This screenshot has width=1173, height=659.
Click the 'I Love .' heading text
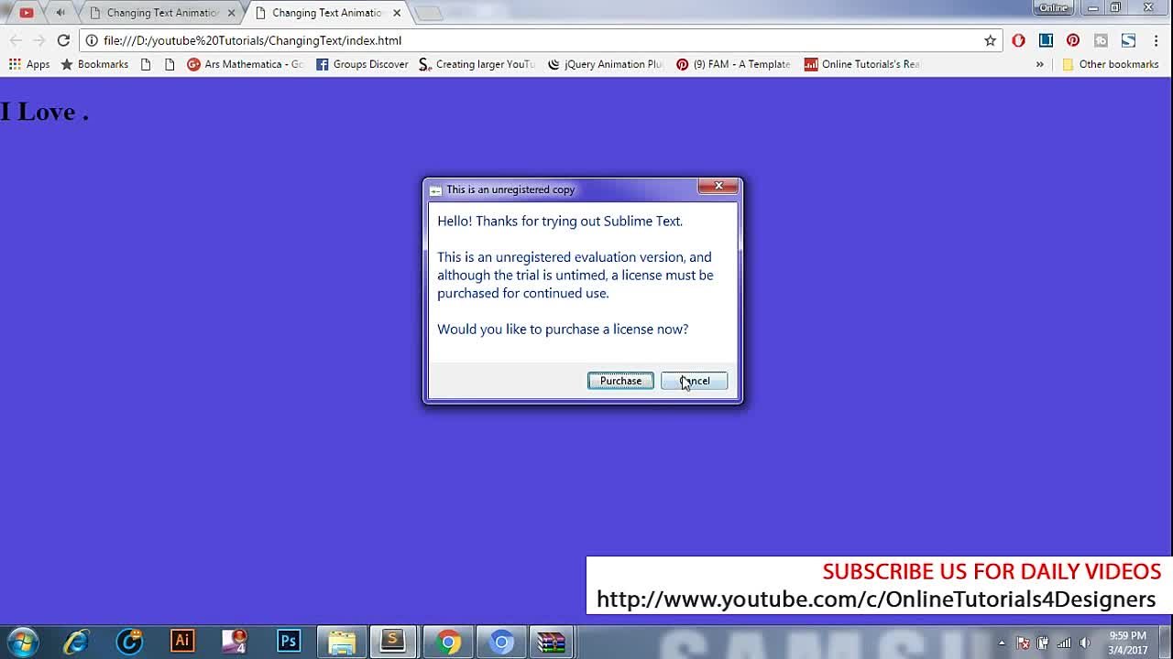[x=44, y=112]
